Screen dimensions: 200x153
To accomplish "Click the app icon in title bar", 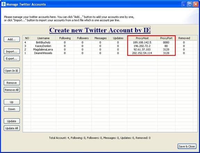I will click(3, 4).
